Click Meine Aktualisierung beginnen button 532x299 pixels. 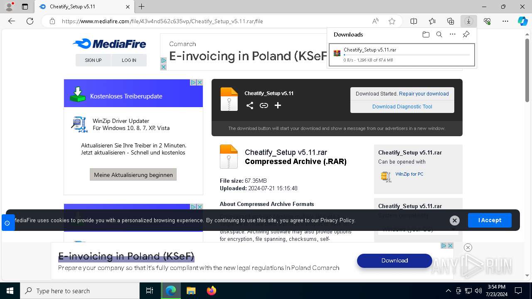tap(133, 174)
